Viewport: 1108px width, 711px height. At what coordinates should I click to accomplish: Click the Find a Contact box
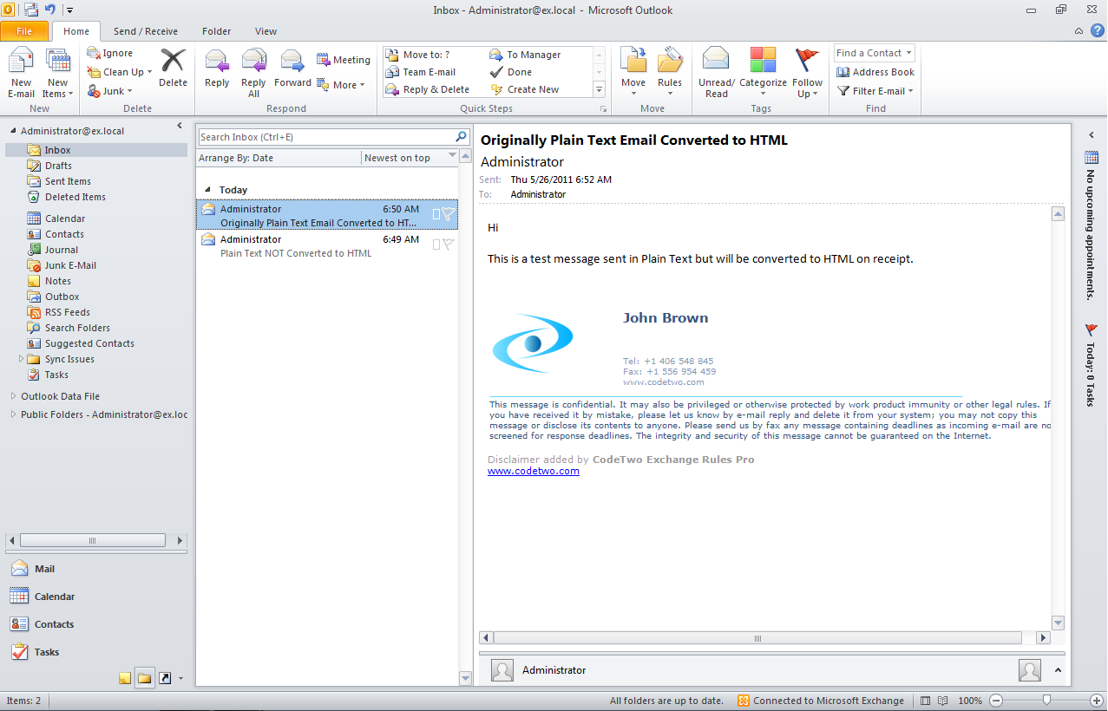click(x=875, y=53)
